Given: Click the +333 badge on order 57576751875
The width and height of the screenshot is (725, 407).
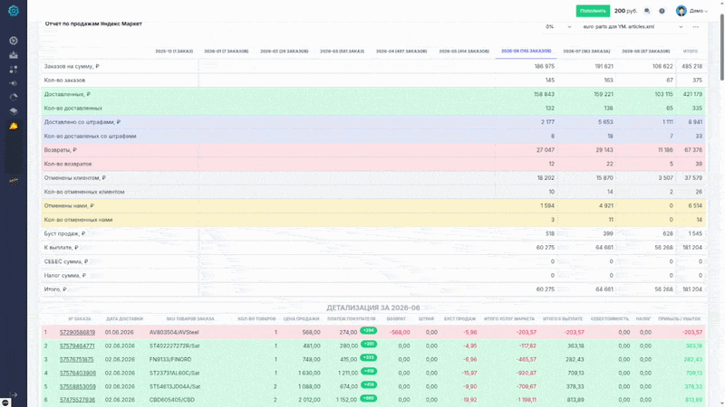Looking at the screenshot, I should tap(369, 357).
